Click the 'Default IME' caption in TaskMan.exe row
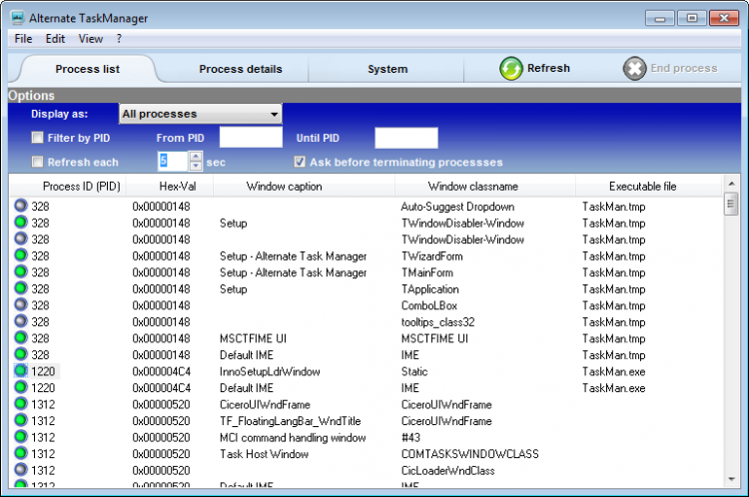 [247, 387]
